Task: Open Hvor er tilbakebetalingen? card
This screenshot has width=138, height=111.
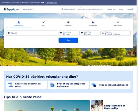Action: (x=110, y=85)
